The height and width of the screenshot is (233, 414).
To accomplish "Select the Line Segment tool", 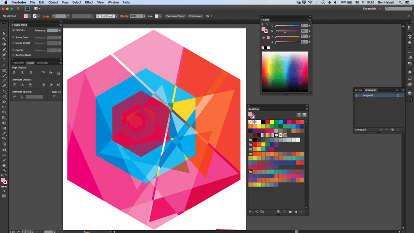I will [4, 65].
